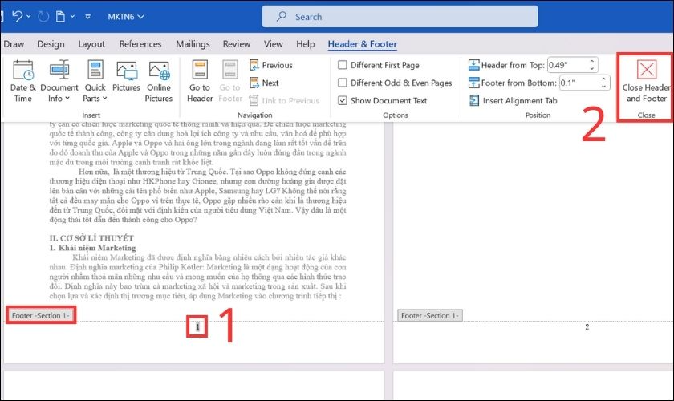Image resolution: width=674 pixels, height=401 pixels.
Task: Enable Different Odd & Even Pages checkbox
Action: tap(343, 83)
